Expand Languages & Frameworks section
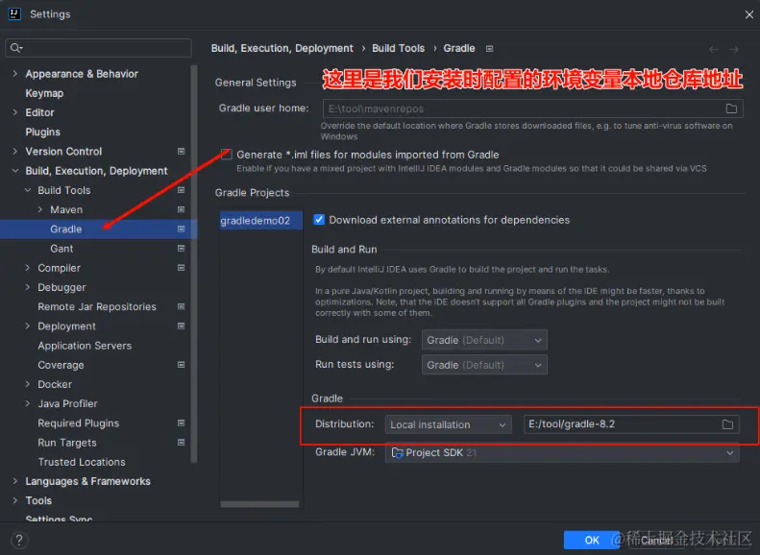Viewport: 760px width, 555px height. (x=15, y=481)
